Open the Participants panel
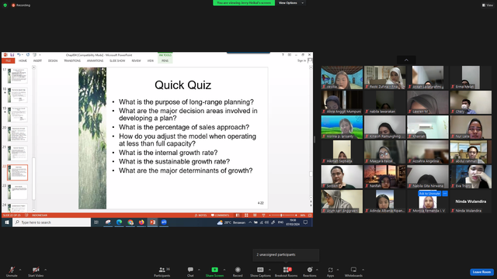This screenshot has width=497, height=279. (162, 271)
